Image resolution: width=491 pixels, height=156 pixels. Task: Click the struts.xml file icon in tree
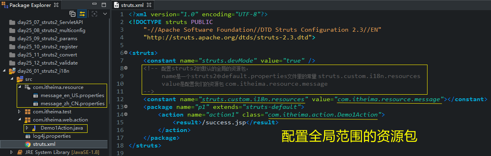coord(28,144)
